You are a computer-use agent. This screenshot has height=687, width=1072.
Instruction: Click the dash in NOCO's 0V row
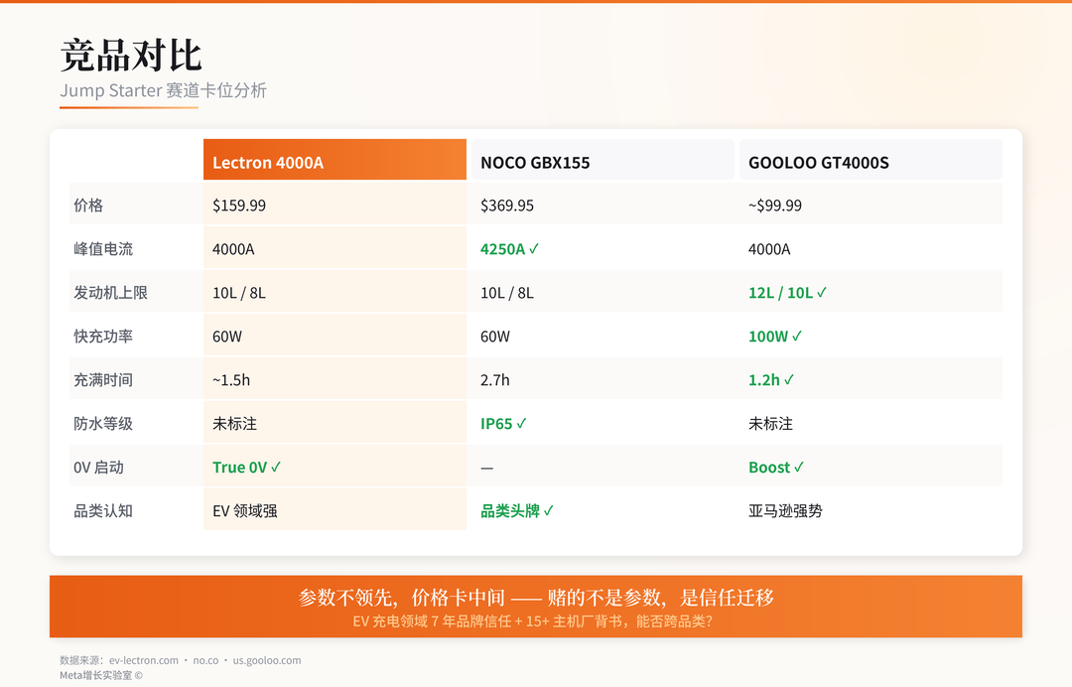pos(486,469)
